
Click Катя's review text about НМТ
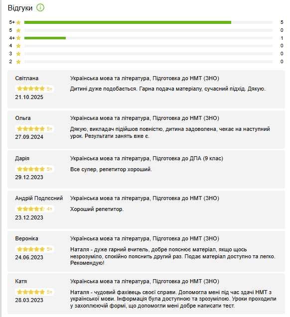click(173, 299)
